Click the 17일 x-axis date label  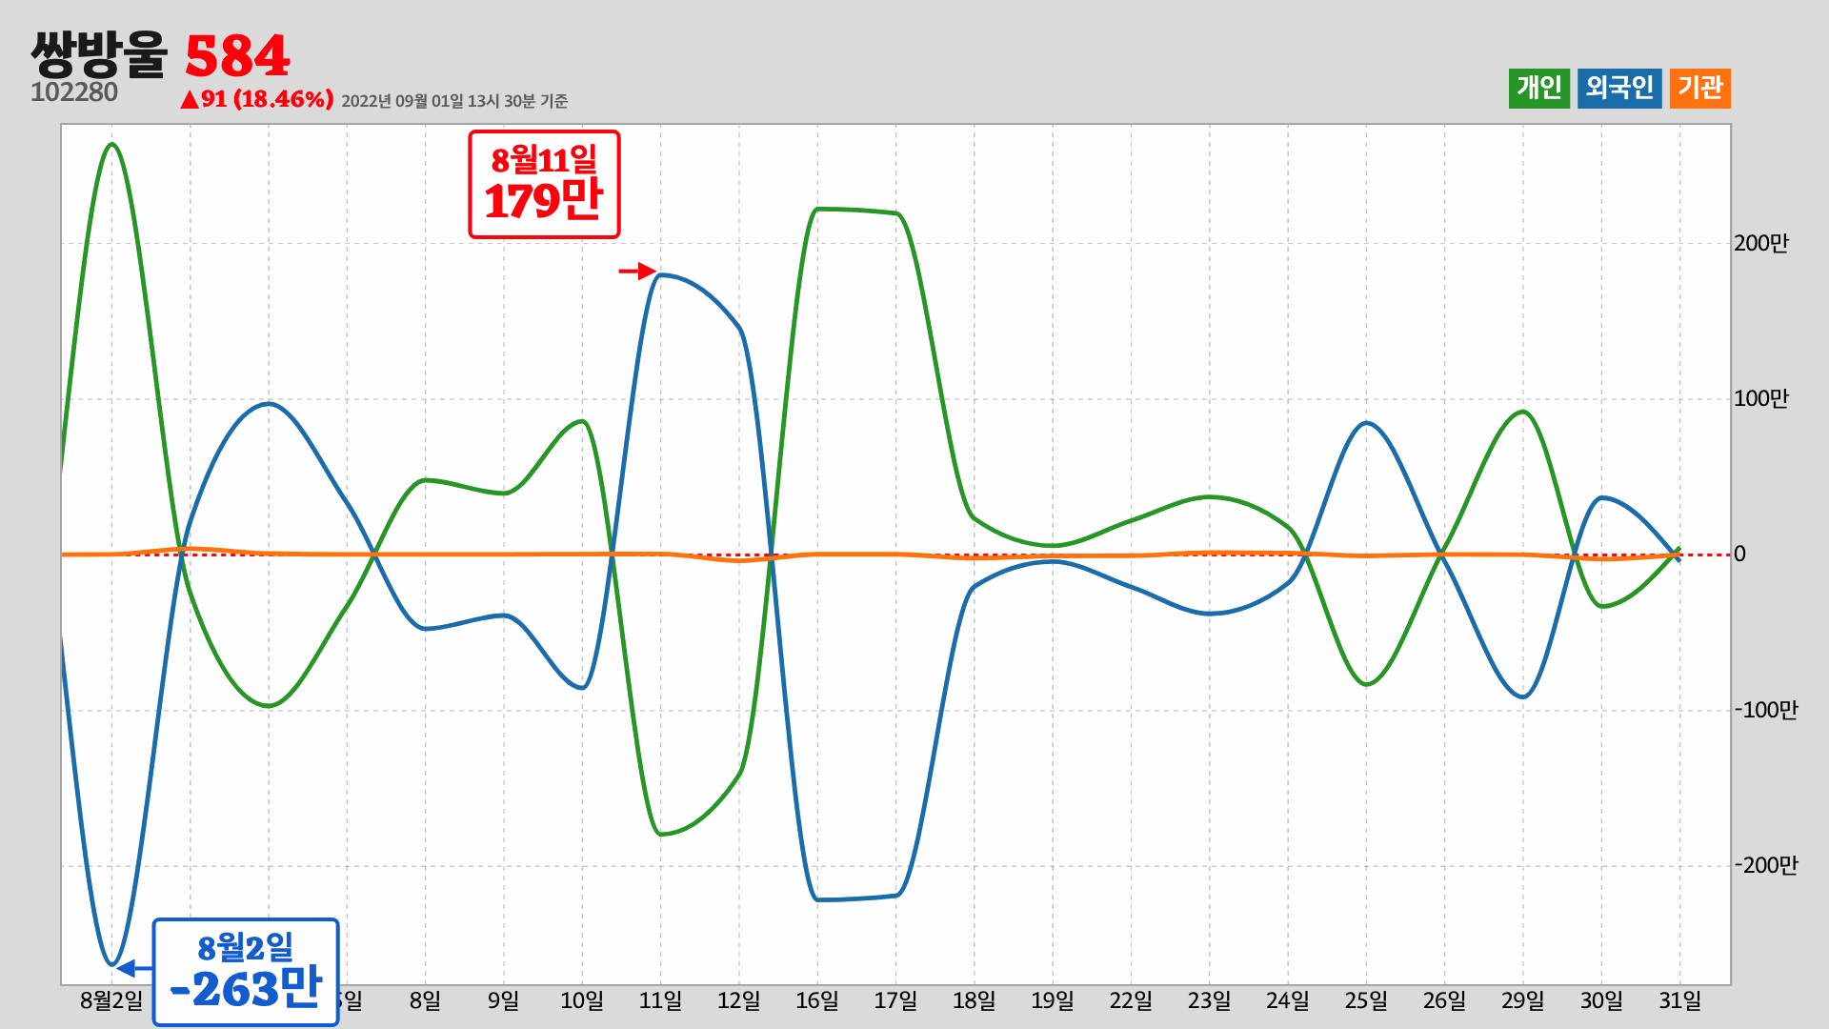pos(895,1000)
